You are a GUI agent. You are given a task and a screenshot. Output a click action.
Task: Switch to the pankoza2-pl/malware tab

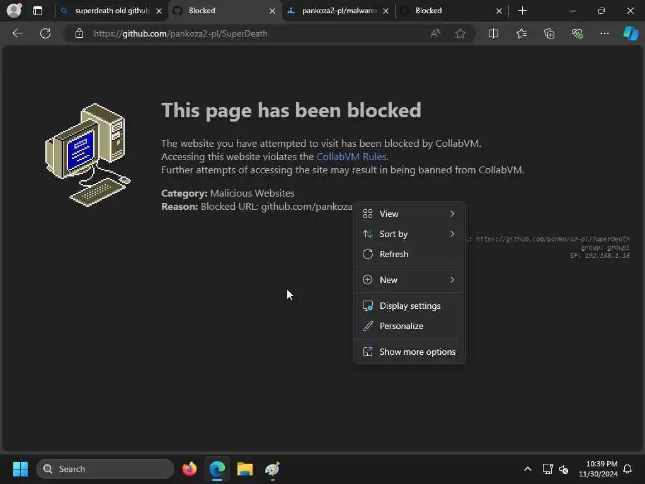tap(338, 11)
